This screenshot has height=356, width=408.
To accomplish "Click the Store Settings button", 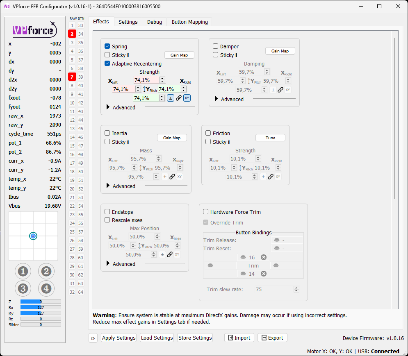I will pos(195,338).
